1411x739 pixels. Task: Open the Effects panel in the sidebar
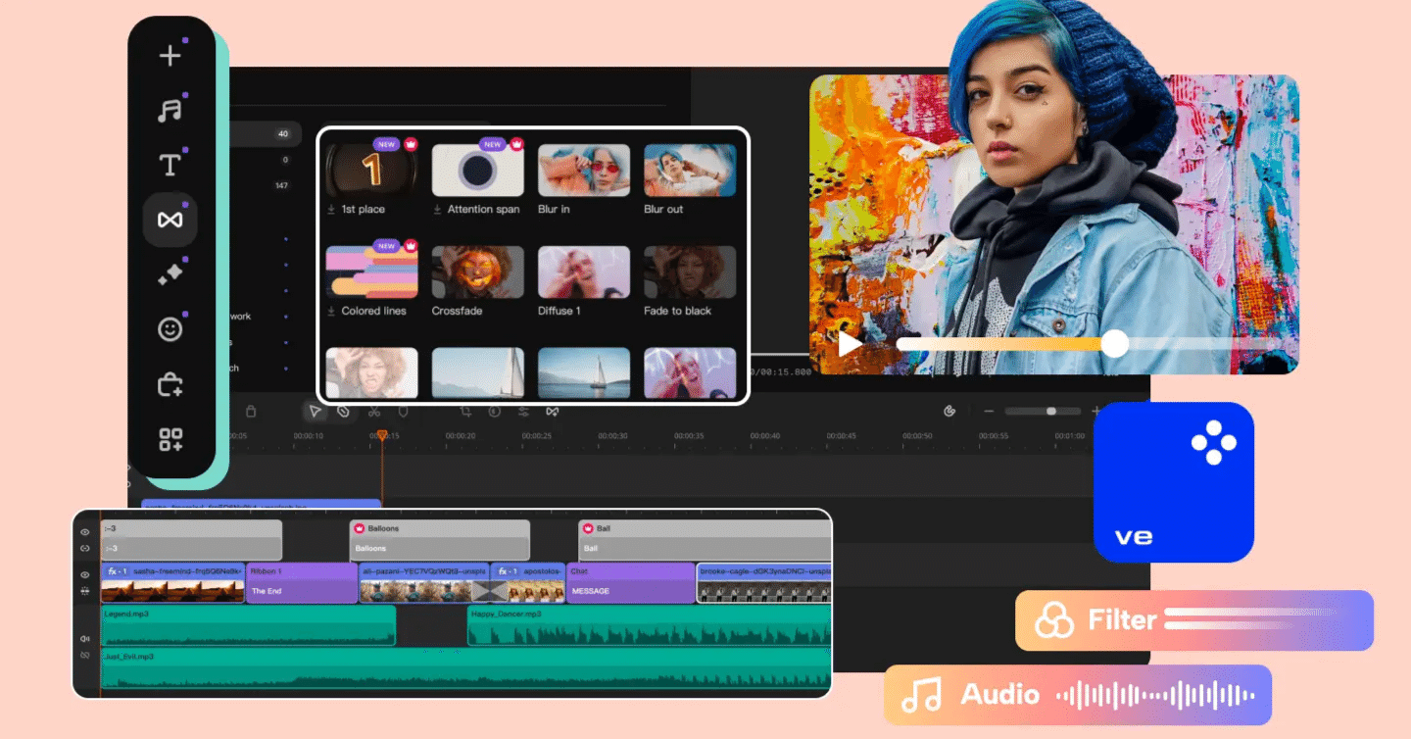coord(170,274)
